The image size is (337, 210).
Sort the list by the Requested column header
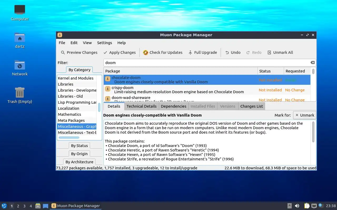(297, 71)
